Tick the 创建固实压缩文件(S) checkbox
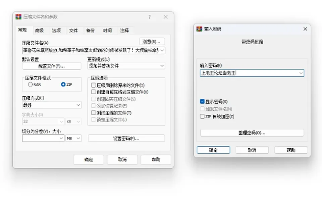Image resolution: width=322 pixels, height=202 pixels. point(94,99)
